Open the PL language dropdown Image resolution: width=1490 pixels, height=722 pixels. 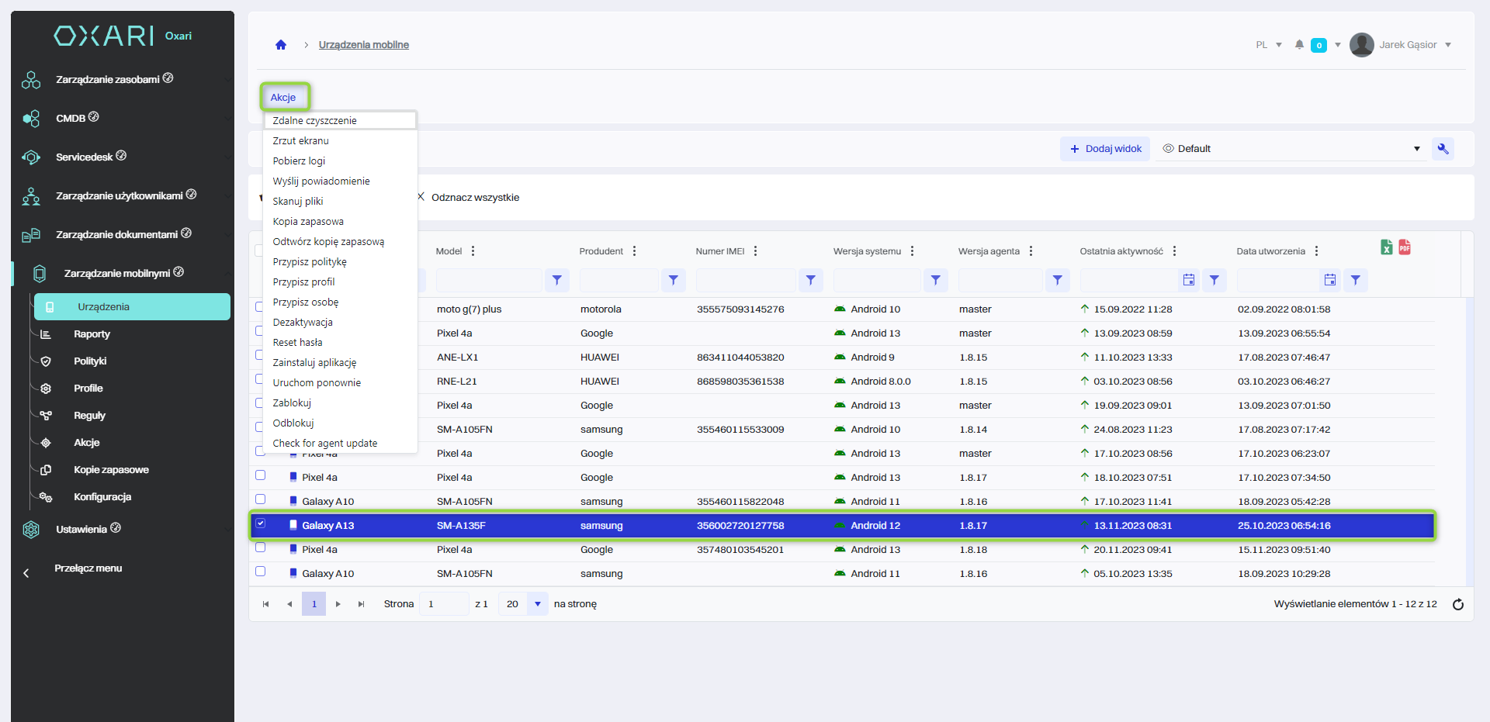tap(1268, 45)
